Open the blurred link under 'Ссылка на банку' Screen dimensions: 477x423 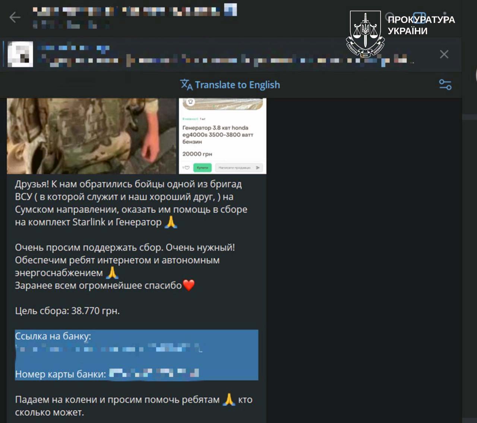tap(109, 349)
